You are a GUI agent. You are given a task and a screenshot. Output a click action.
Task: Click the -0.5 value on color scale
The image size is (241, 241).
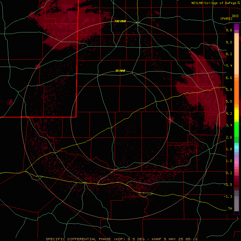(228, 185)
